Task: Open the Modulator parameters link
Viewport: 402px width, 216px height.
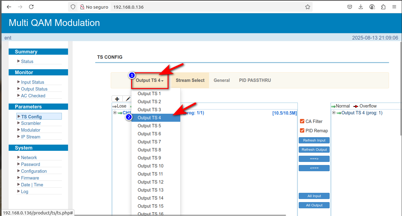Action: (x=31, y=130)
